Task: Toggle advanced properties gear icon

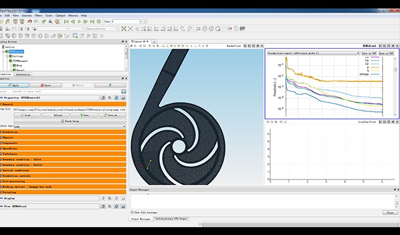Action: click(124, 92)
